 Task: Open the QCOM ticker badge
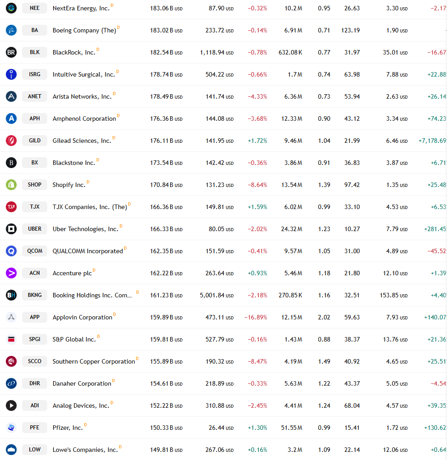click(x=35, y=251)
